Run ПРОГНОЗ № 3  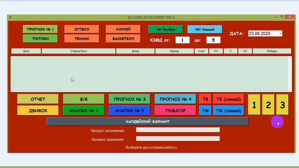(x=129, y=99)
